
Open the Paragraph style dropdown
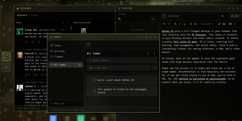[207, 24]
